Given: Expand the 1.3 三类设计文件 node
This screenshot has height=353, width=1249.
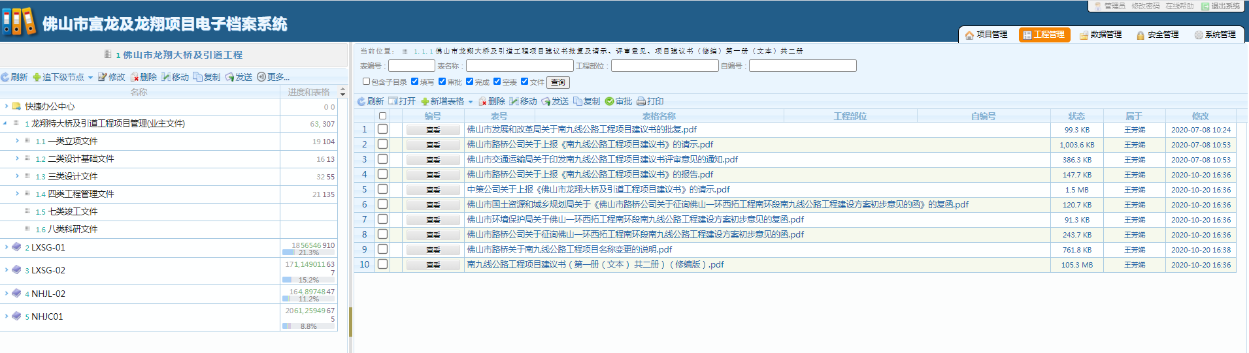Looking at the screenshot, I should pos(17,176).
